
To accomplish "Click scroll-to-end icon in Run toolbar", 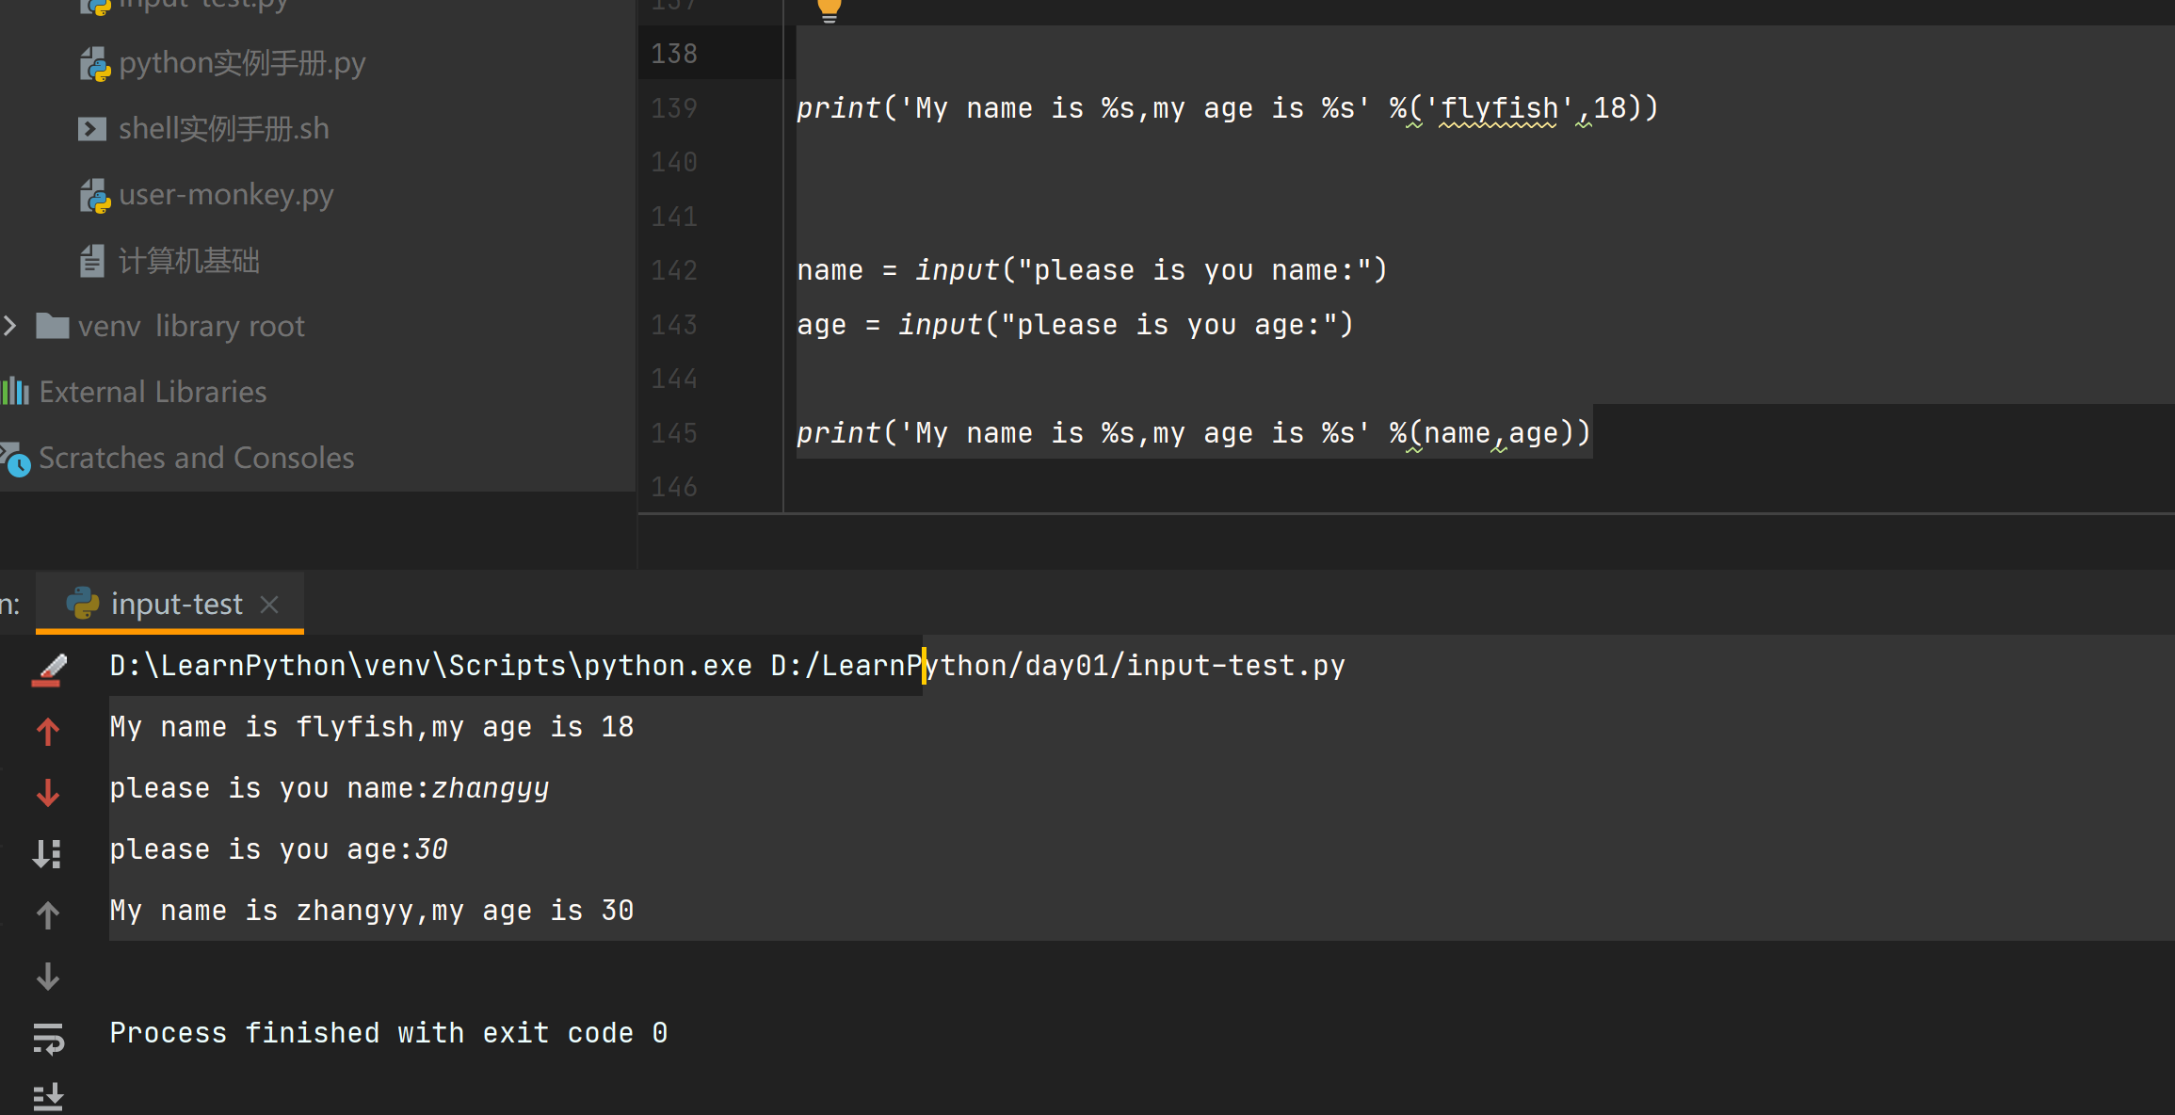I will [x=48, y=1097].
